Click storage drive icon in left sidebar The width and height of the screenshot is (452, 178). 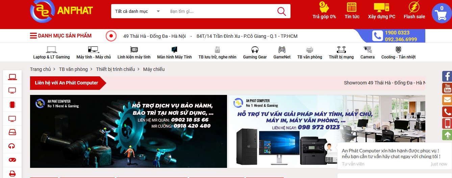pos(12,132)
